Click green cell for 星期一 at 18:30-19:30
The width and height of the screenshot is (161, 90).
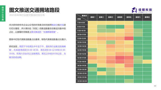[92, 65]
